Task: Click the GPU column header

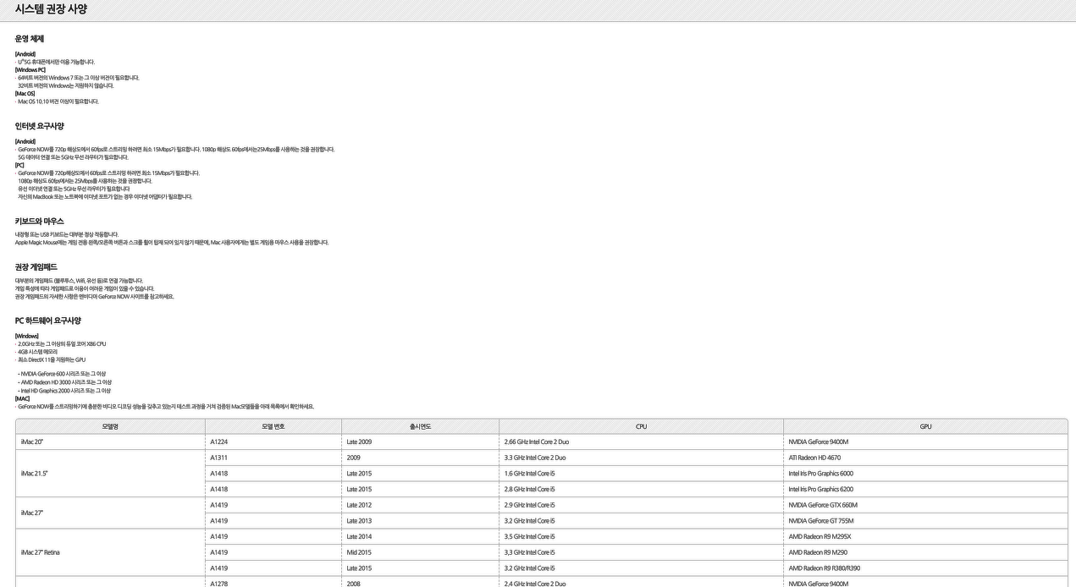Action: [925, 426]
